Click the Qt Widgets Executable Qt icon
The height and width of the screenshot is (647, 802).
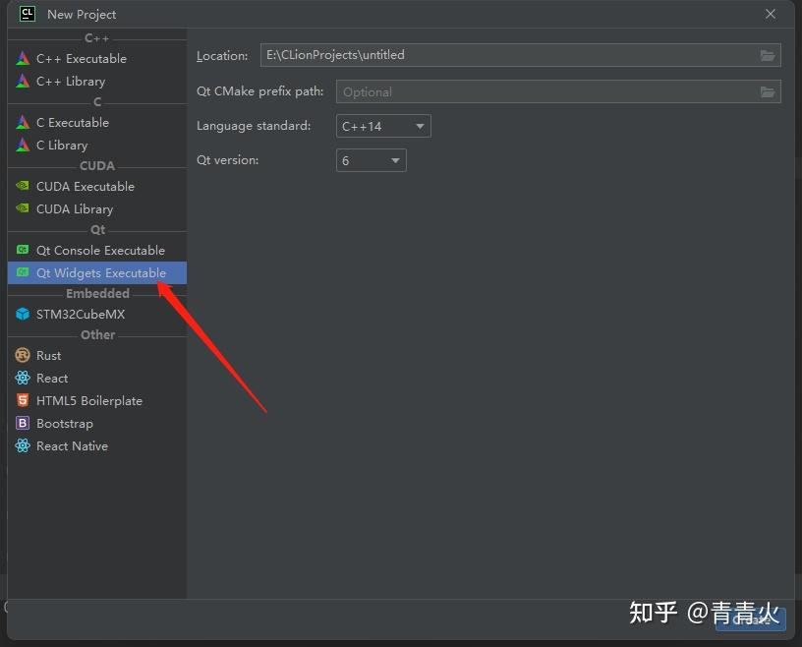(x=23, y=272)
